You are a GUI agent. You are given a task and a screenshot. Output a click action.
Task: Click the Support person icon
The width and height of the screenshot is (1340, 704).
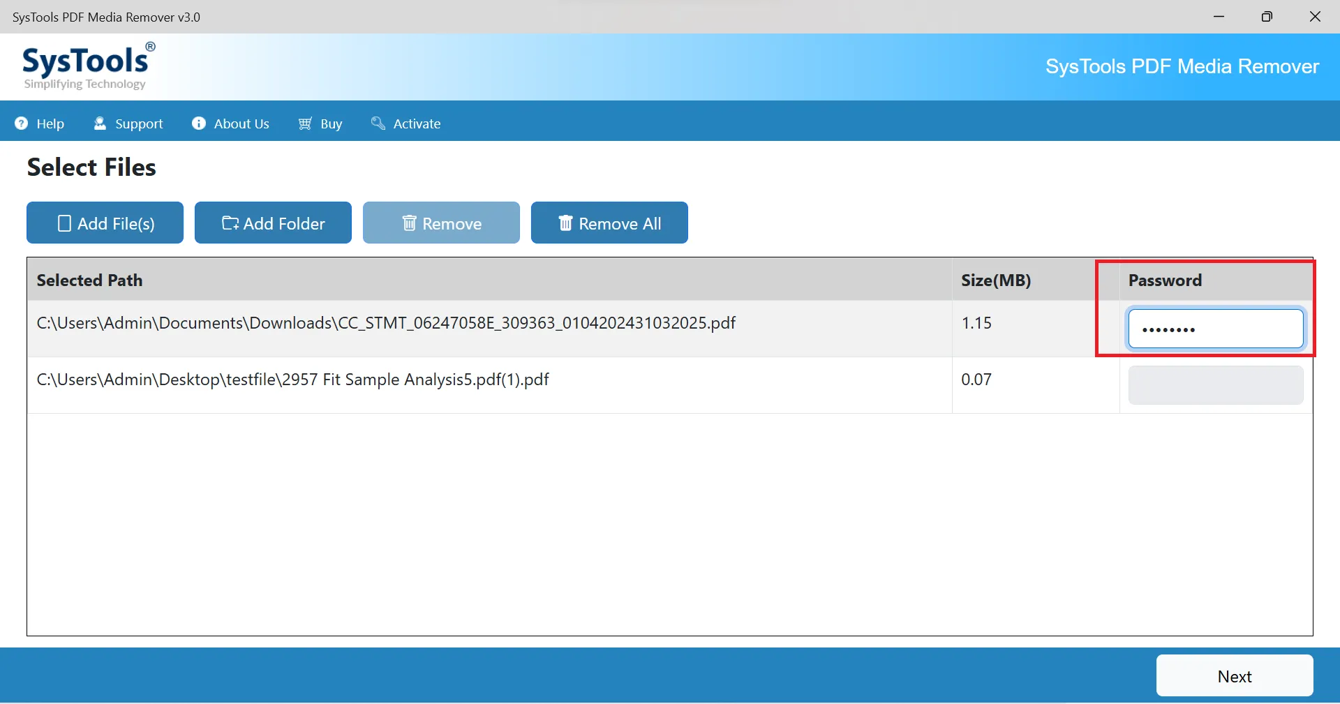(100, 123)
